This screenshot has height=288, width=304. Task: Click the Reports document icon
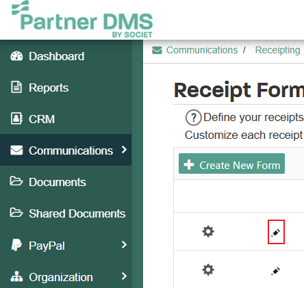[16, 87]
